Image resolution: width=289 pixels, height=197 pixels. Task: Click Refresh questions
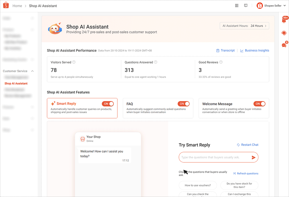[x=246, y=173]
